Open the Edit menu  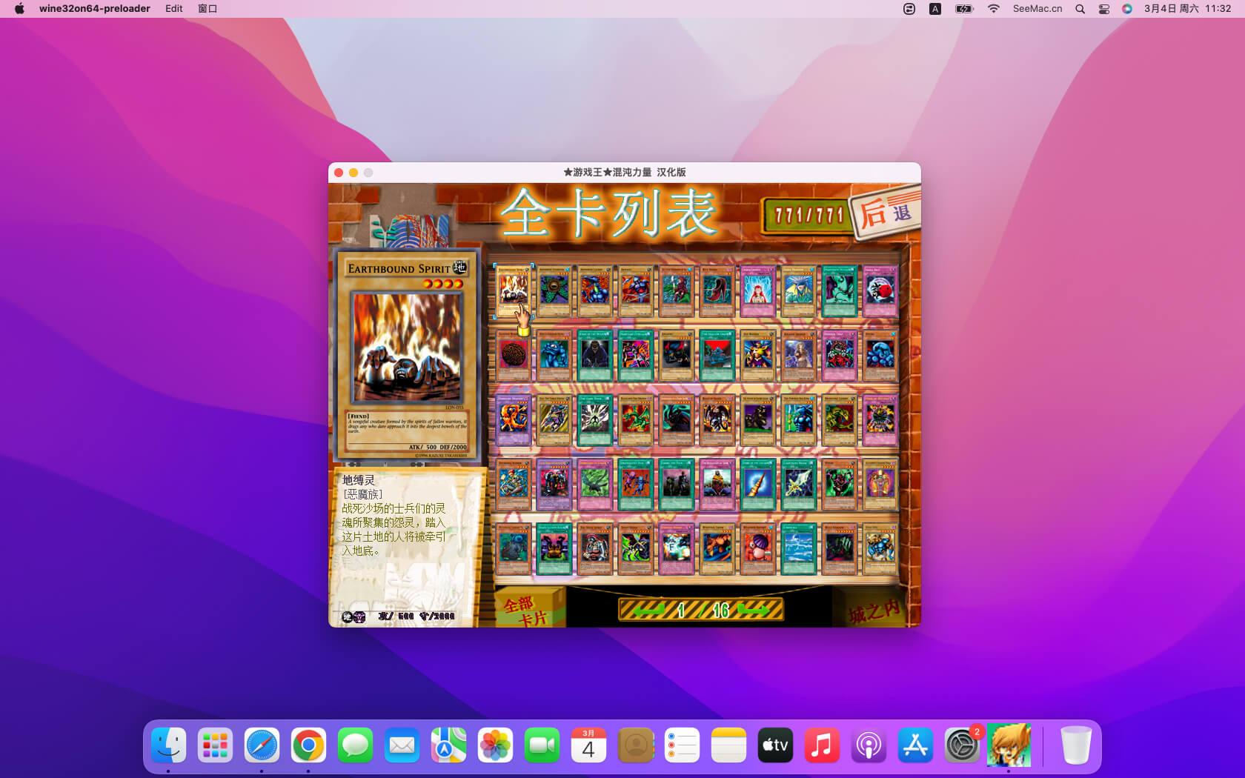(174, 8)
